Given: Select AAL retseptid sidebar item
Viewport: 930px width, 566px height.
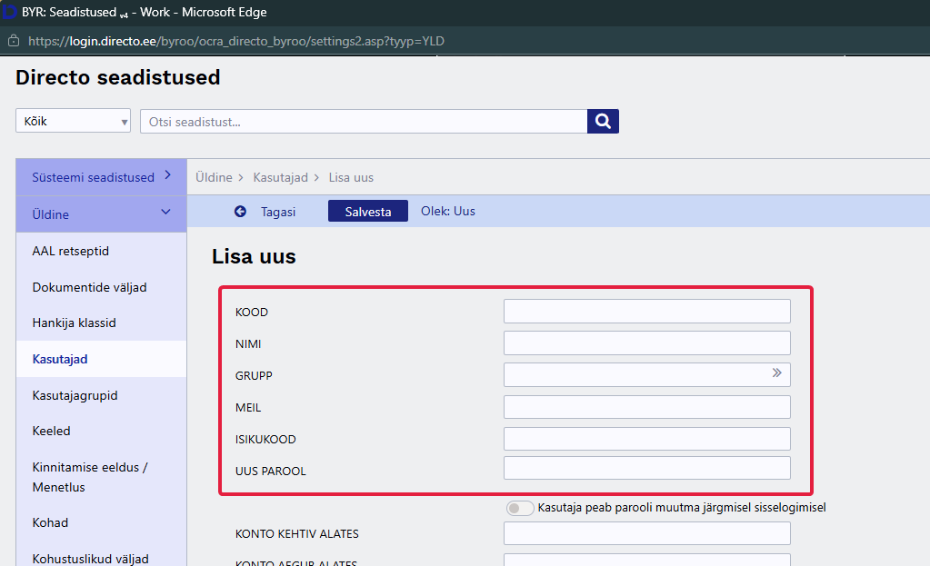Looking at the screenshot, I should [71, 251].
